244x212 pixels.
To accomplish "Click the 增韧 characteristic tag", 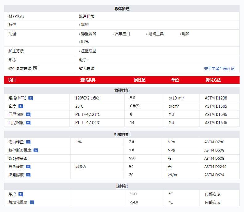I will click(85, 24).
